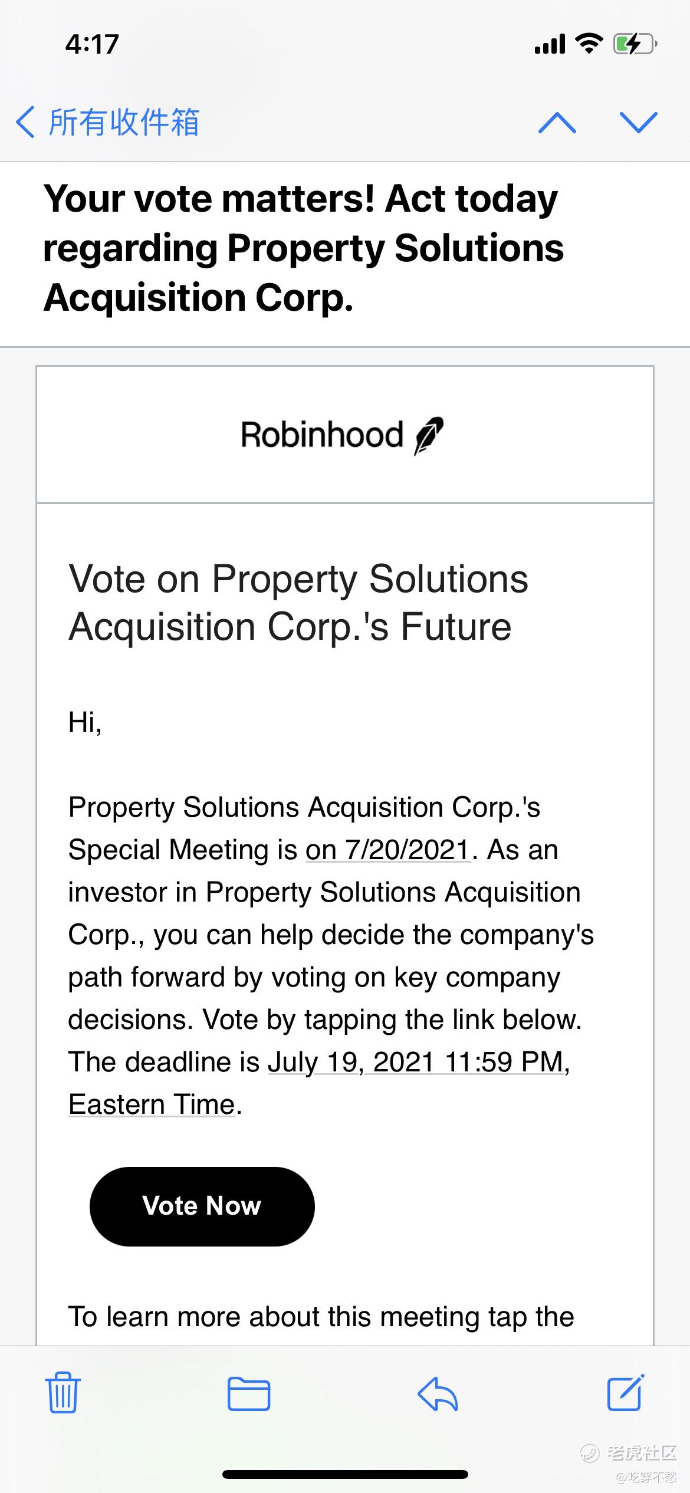Tap the Vote Now button

[x=202, y=1206]
